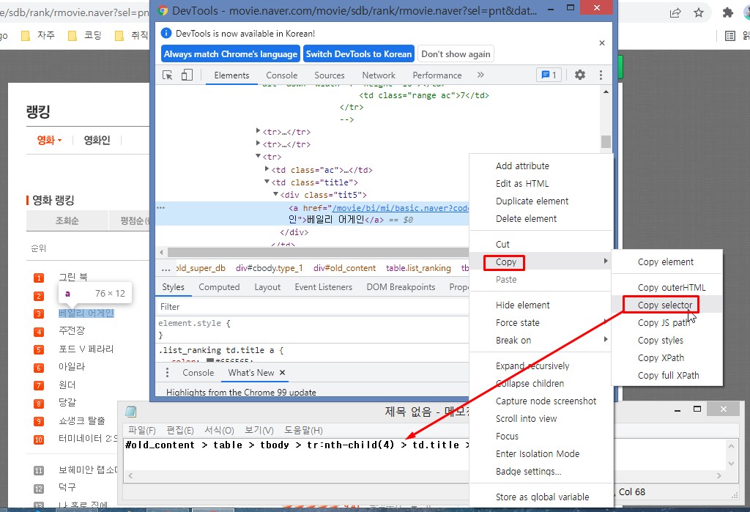
Task: Show more DevTools tabs chevron
Action: tap(480, 75)
